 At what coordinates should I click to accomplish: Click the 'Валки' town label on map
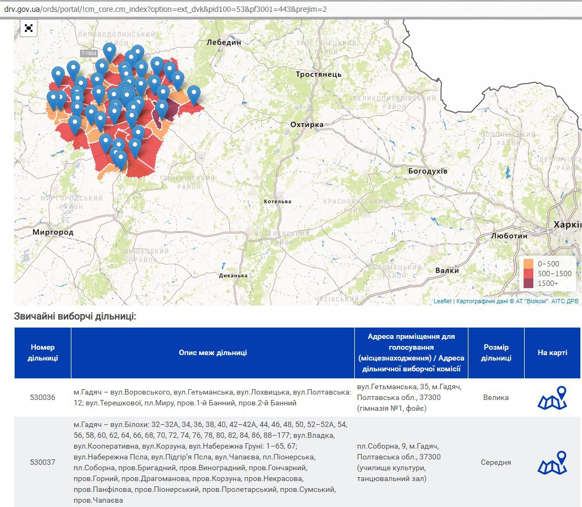447,270
